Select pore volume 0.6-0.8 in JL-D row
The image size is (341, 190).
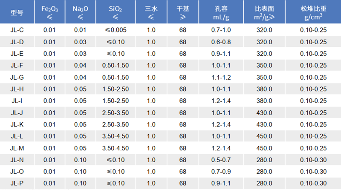(221, 42)
